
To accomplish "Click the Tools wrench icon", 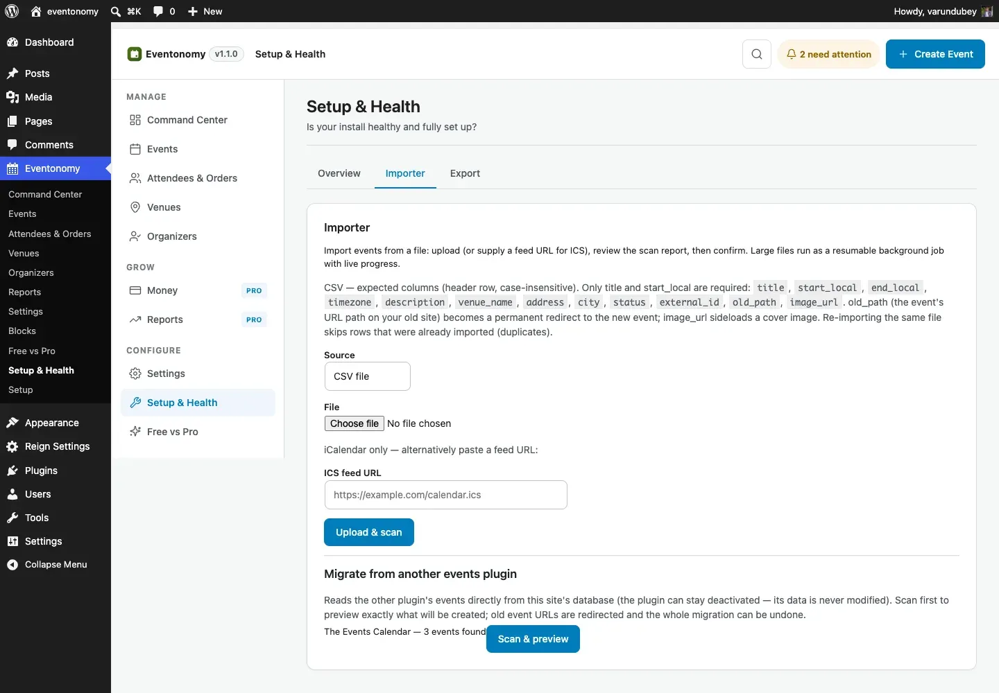I will (12, 518).
